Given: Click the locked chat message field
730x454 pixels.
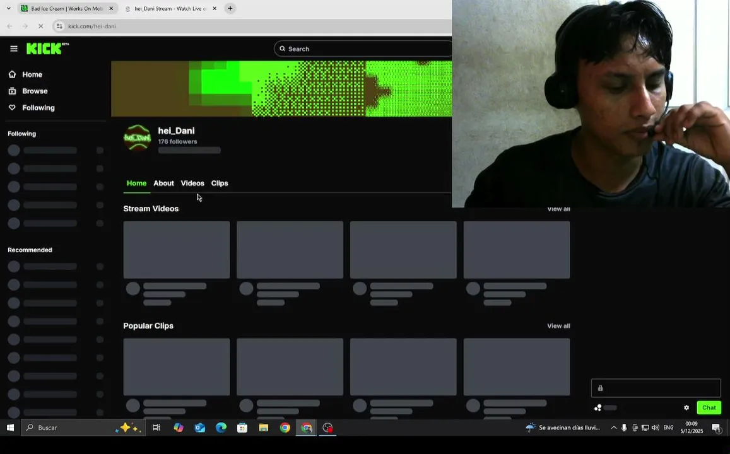Looking at the screenshot, I should tap(656, 388).
